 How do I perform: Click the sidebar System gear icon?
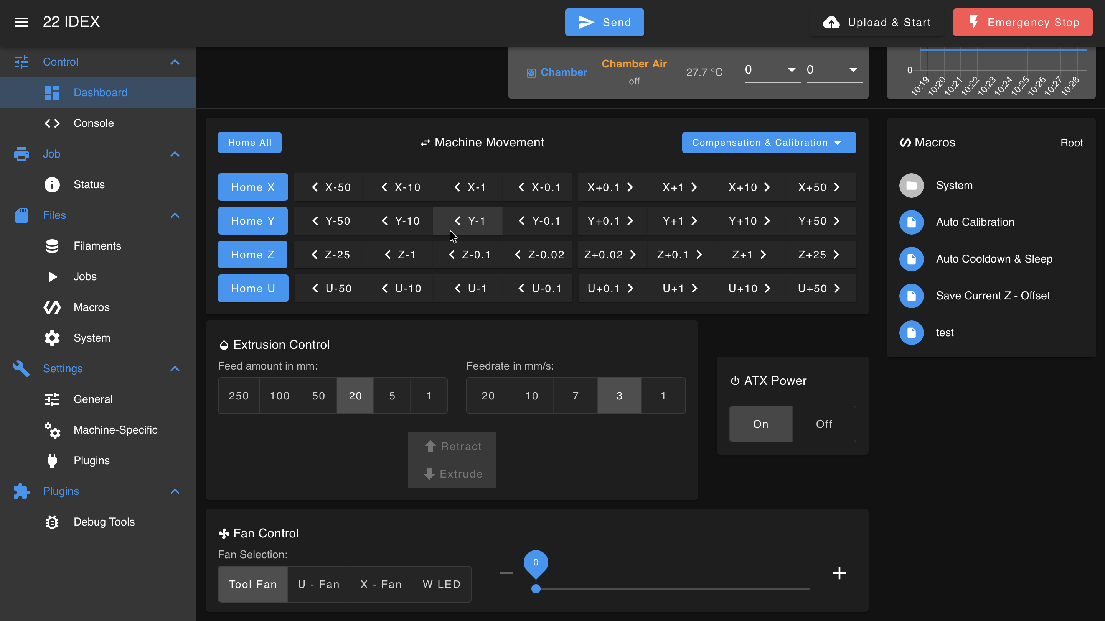tap(52, 338)
